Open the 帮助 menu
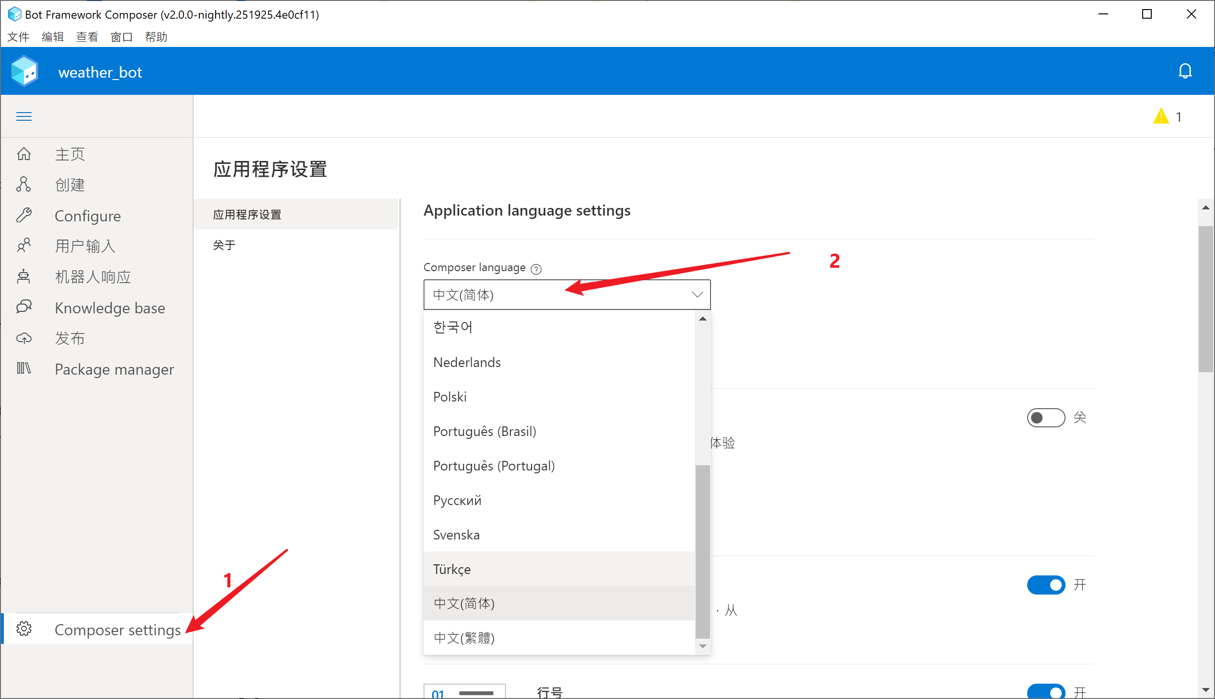Screen dimensions: 1215x699 [x=155, y=37]
